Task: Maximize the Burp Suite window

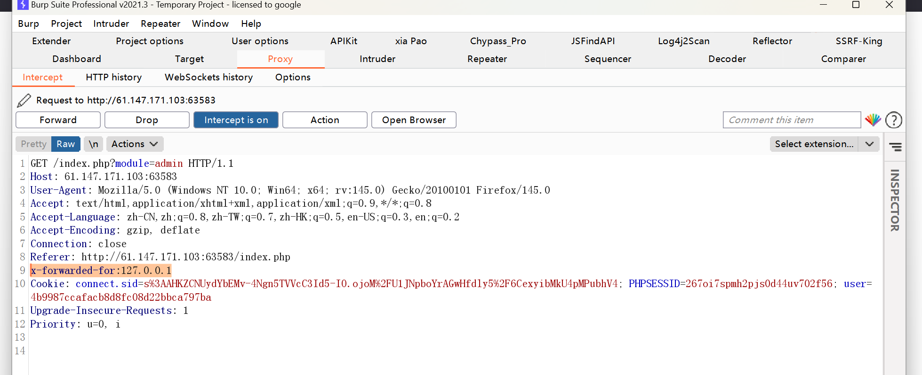Action: click(x=856, y=5)
